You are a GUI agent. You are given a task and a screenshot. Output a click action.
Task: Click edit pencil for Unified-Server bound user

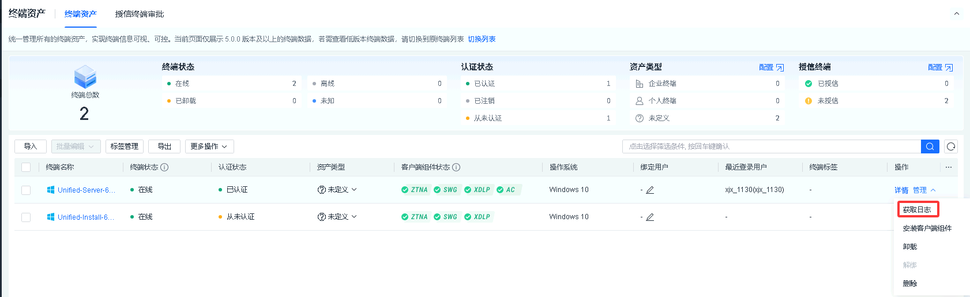click(x=650, y=190)
